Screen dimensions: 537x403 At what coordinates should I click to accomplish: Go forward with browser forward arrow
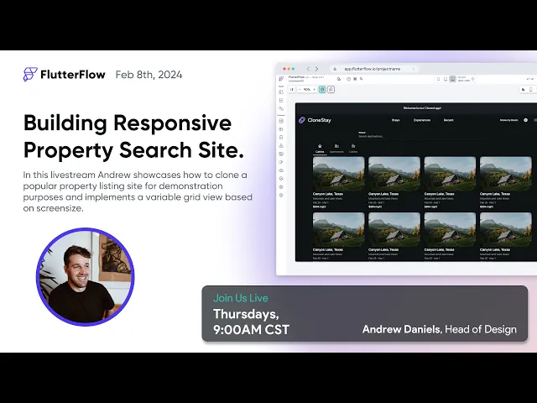click(317, 69)
